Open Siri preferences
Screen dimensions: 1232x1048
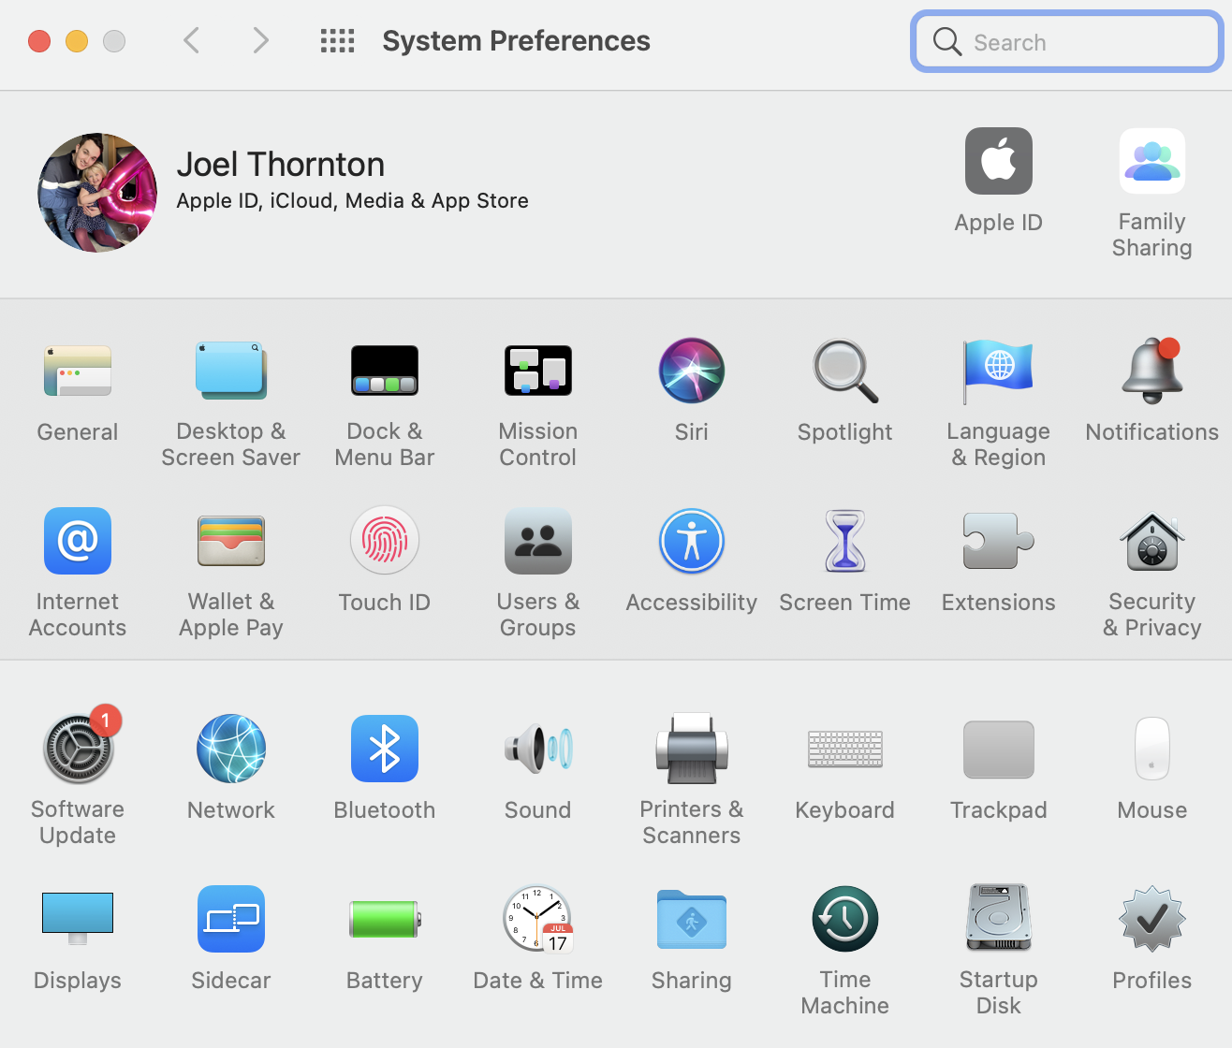(x=692, y=371)
